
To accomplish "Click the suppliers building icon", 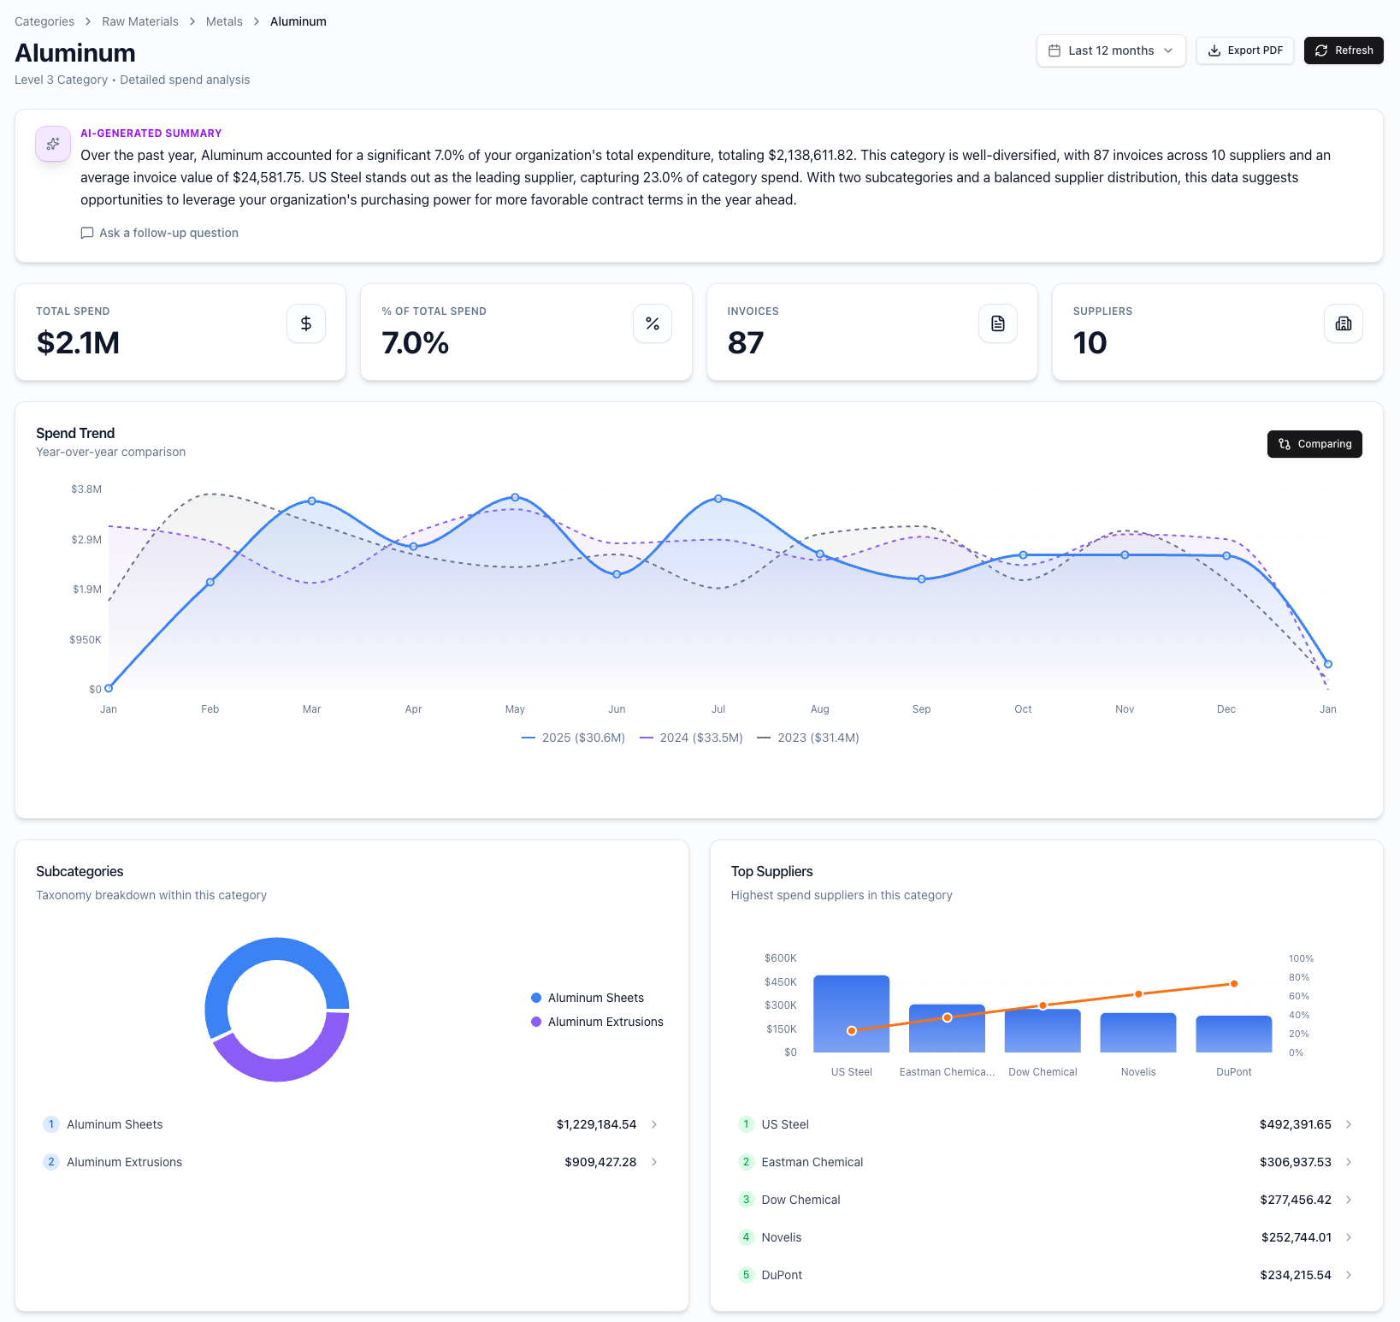I will [1343, 323].
